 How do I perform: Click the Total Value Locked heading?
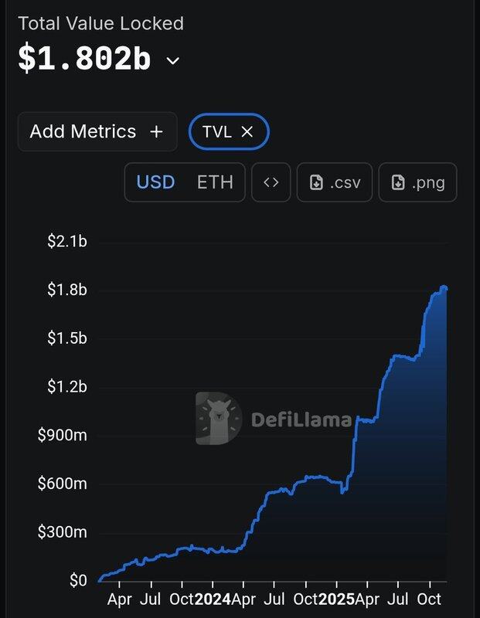tap(100, 23)
